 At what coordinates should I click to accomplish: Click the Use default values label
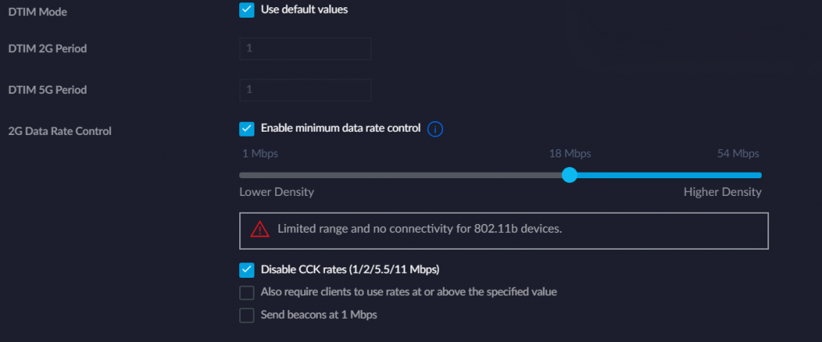point(304,10)
